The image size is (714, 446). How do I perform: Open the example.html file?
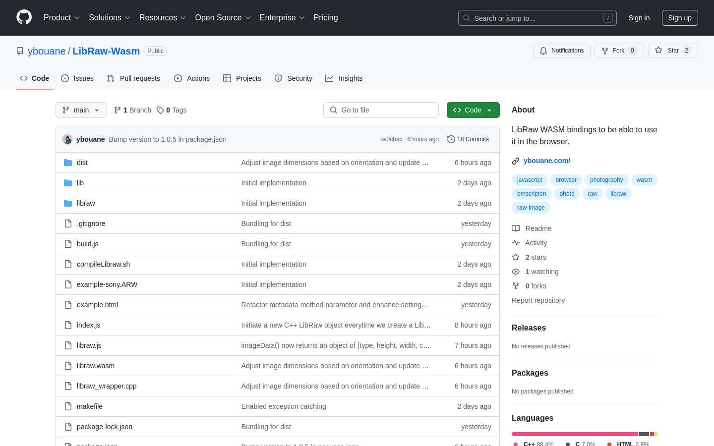(97, 305)
